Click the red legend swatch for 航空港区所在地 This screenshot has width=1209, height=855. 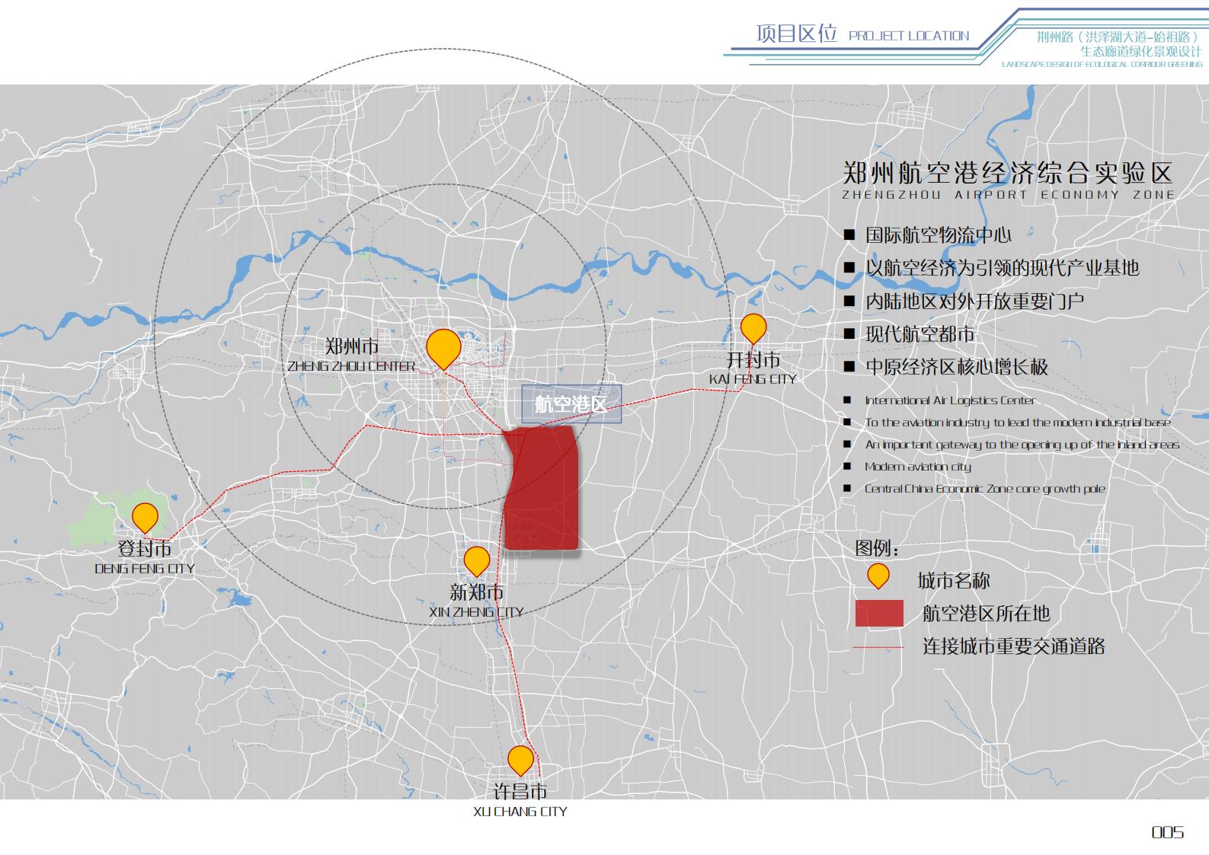point(879,613)
